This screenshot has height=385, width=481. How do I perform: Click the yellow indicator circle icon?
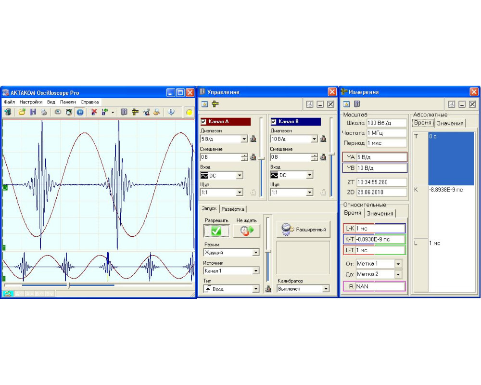click(189, 112)
